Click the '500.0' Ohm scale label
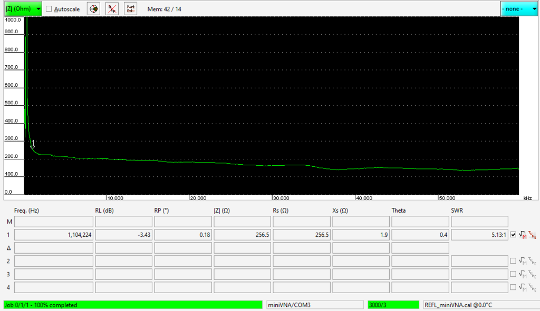540x311 pixels. tap(11, 103)
